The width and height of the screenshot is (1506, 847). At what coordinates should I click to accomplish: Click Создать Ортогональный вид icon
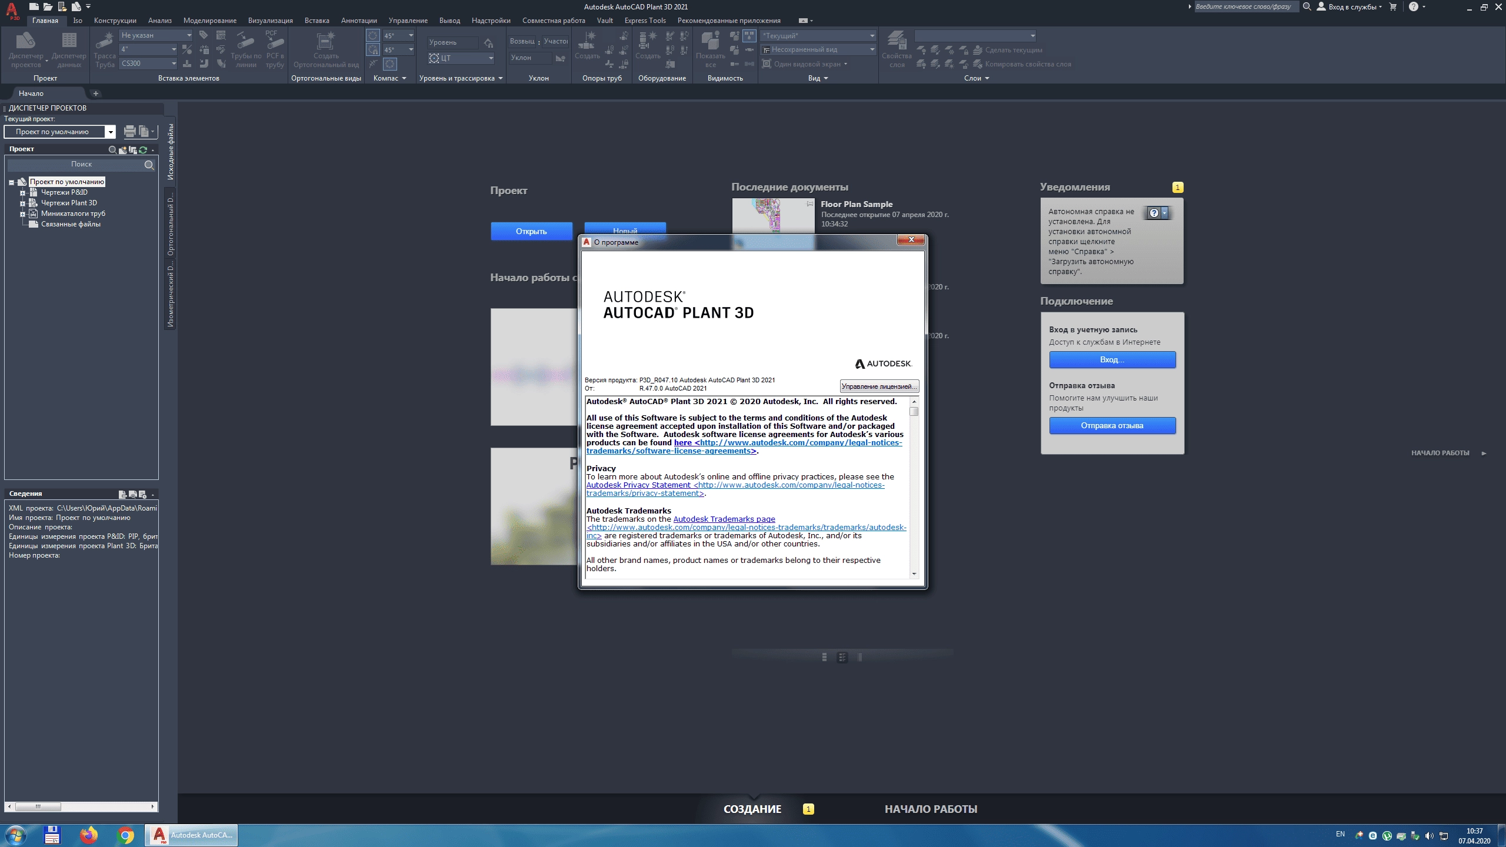(x=326, y=49)
